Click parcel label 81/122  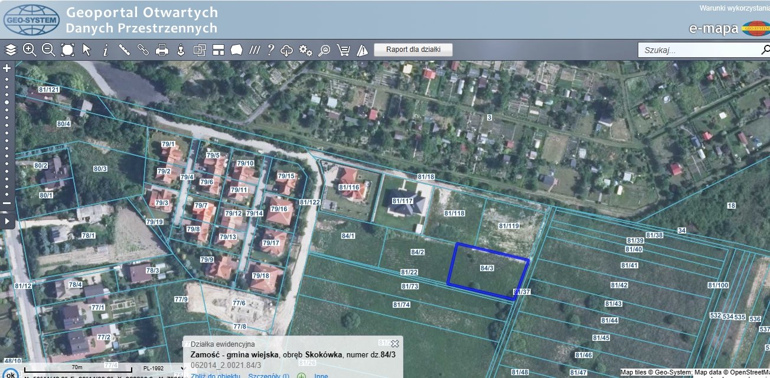point(309,202)
